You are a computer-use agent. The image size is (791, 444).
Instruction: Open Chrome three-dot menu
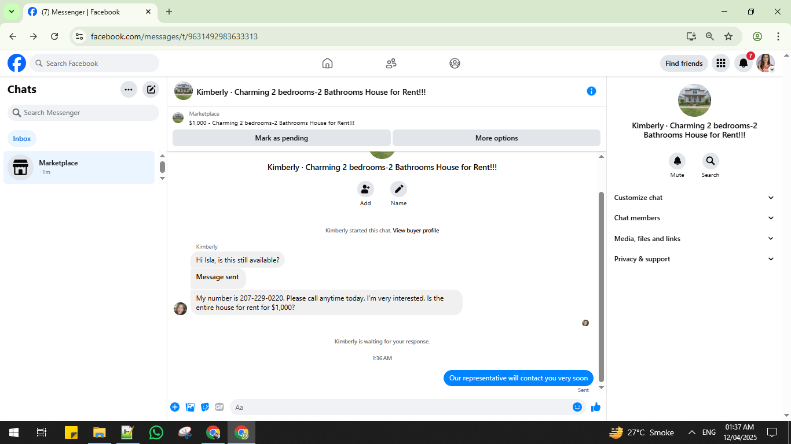778,36
